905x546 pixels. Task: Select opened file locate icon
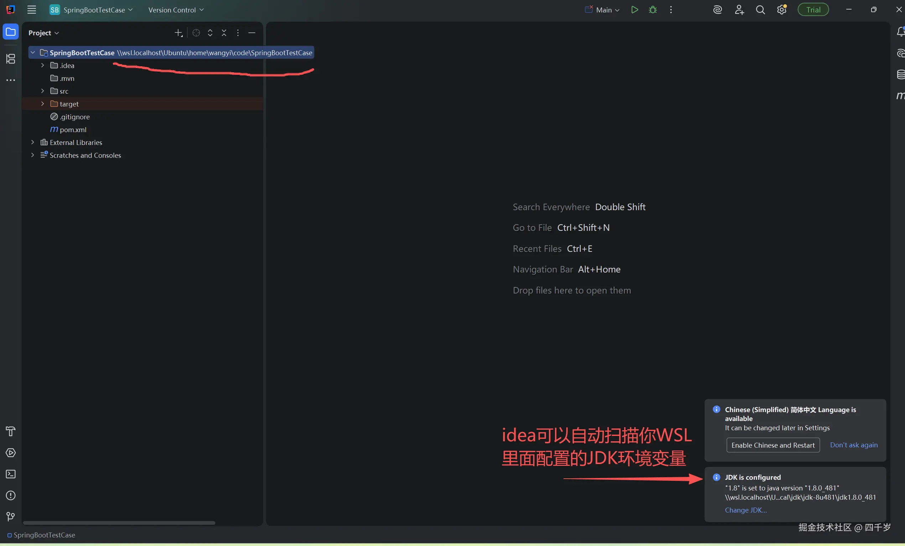[196, 33]
